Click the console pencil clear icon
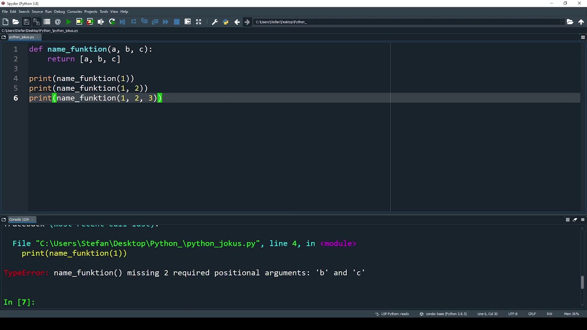 [x=575, y=220]
